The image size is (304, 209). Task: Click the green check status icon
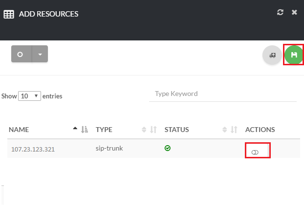(168, 148)
